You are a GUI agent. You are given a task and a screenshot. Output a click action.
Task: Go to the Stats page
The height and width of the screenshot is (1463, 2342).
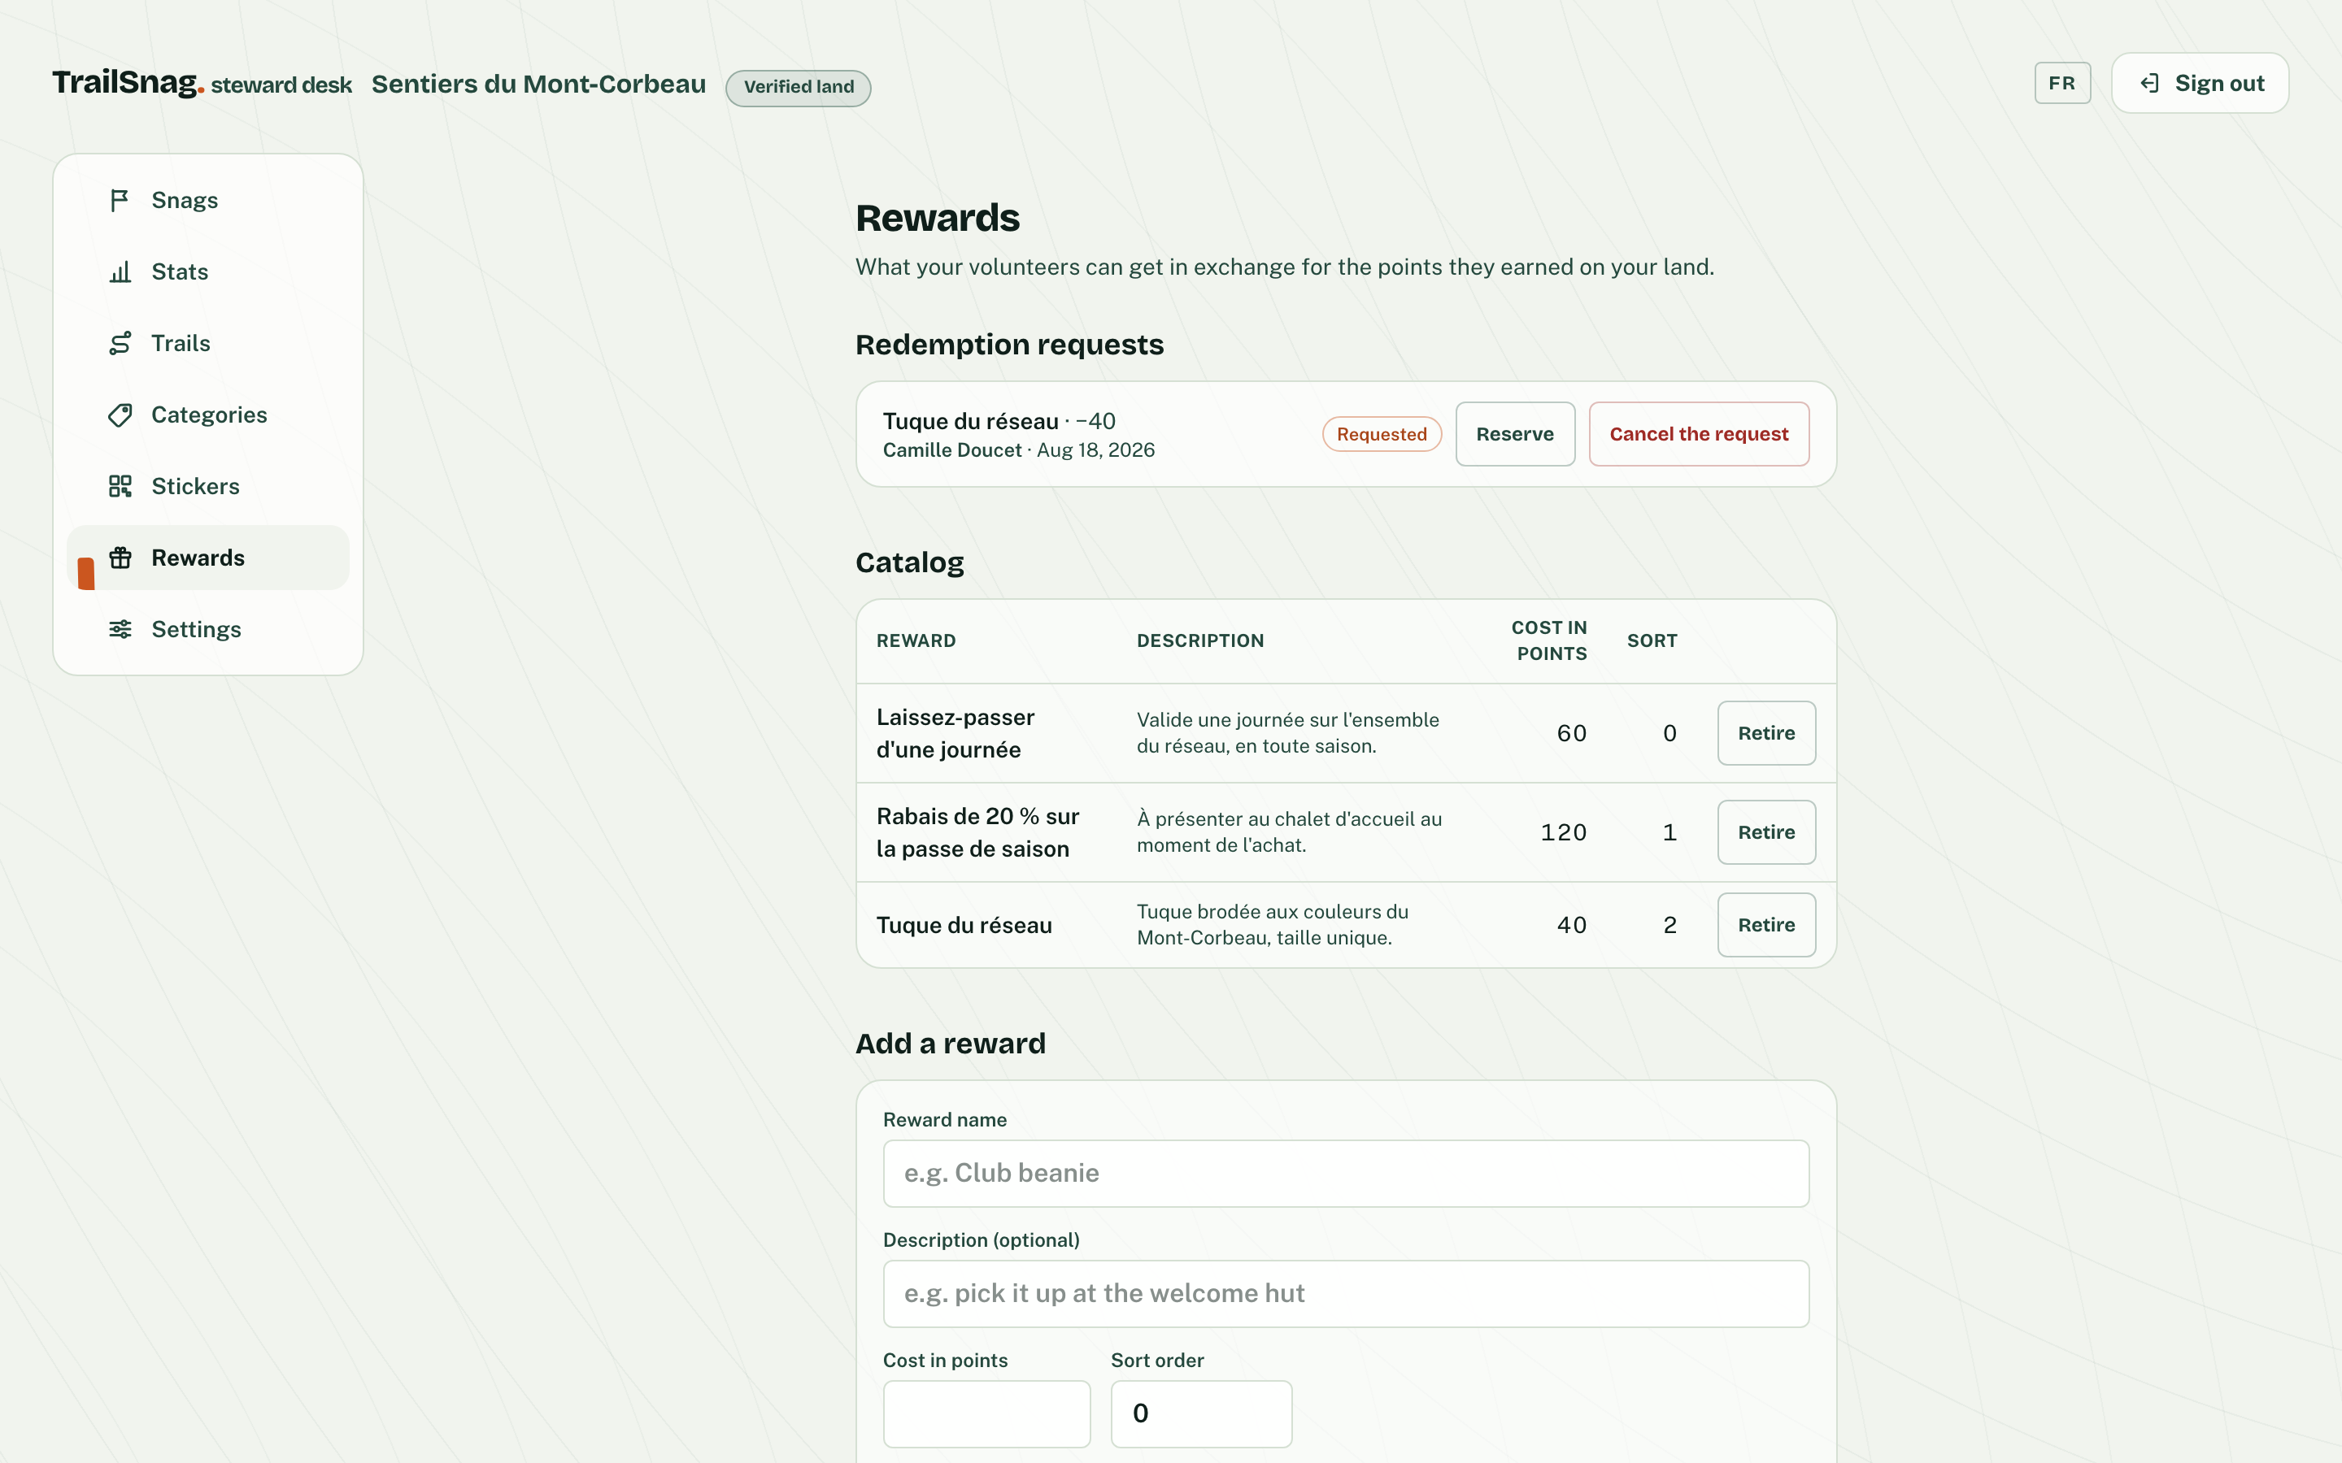coord(208,272)
